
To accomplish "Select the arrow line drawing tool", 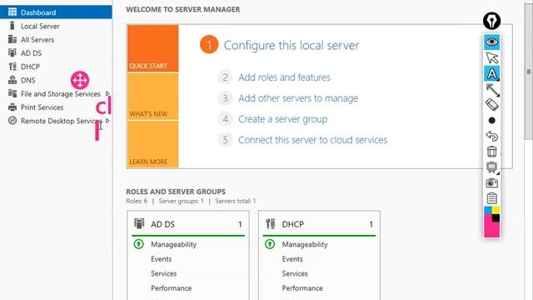I will pos(492,90).
